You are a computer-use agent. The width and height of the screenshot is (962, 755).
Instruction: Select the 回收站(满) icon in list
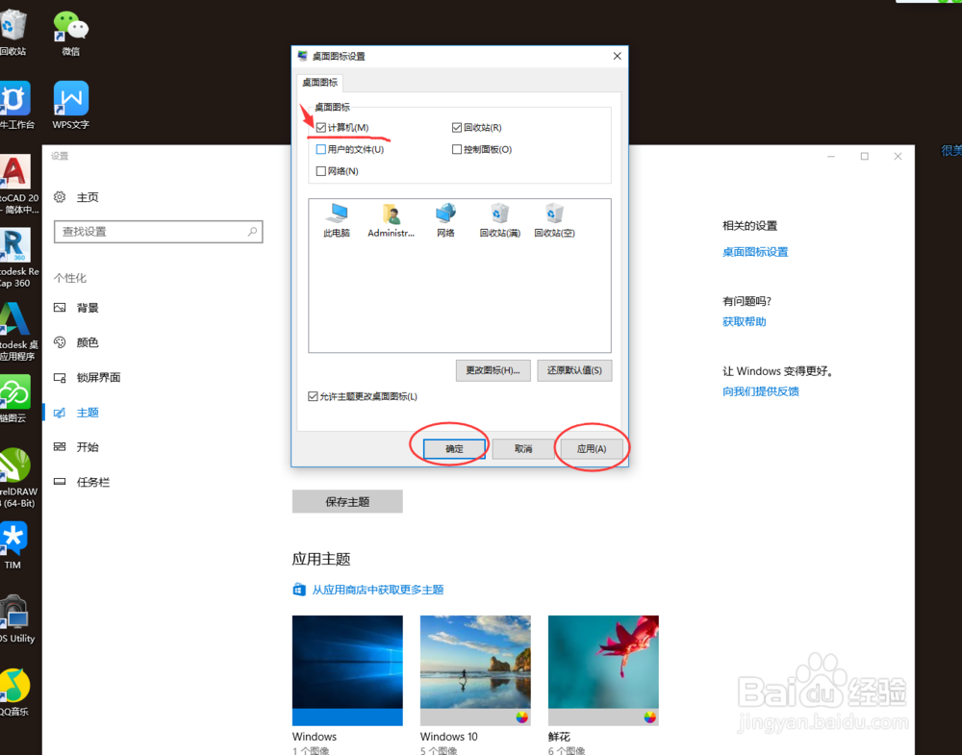(x=500, y=220)
